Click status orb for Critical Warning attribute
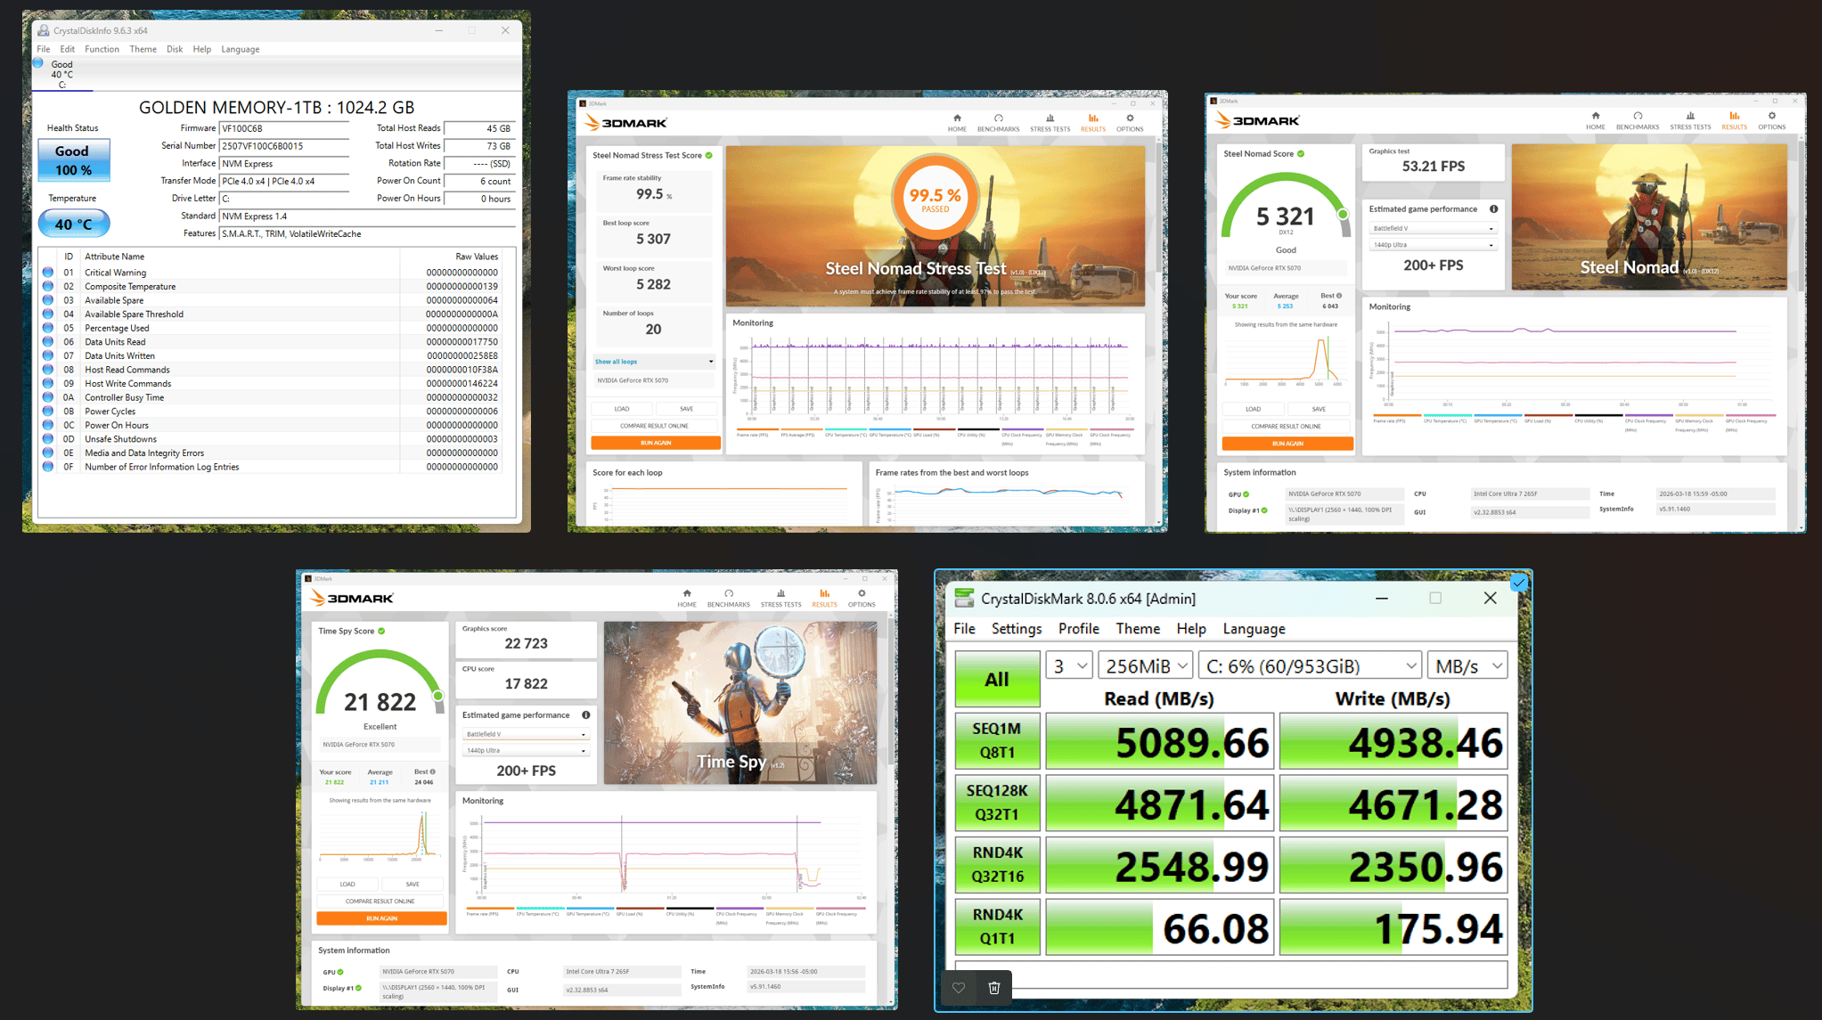This screenshot has height=1020, width=1822. coord(48,273)
